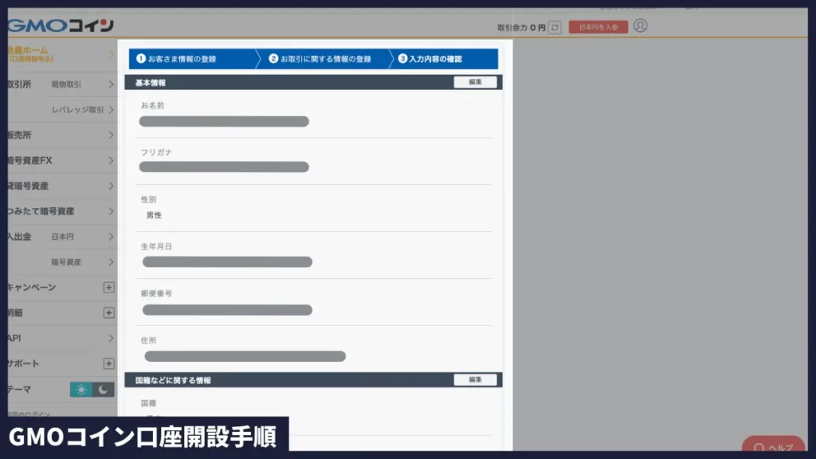Expand the API chevron

[x=111, y=338]
